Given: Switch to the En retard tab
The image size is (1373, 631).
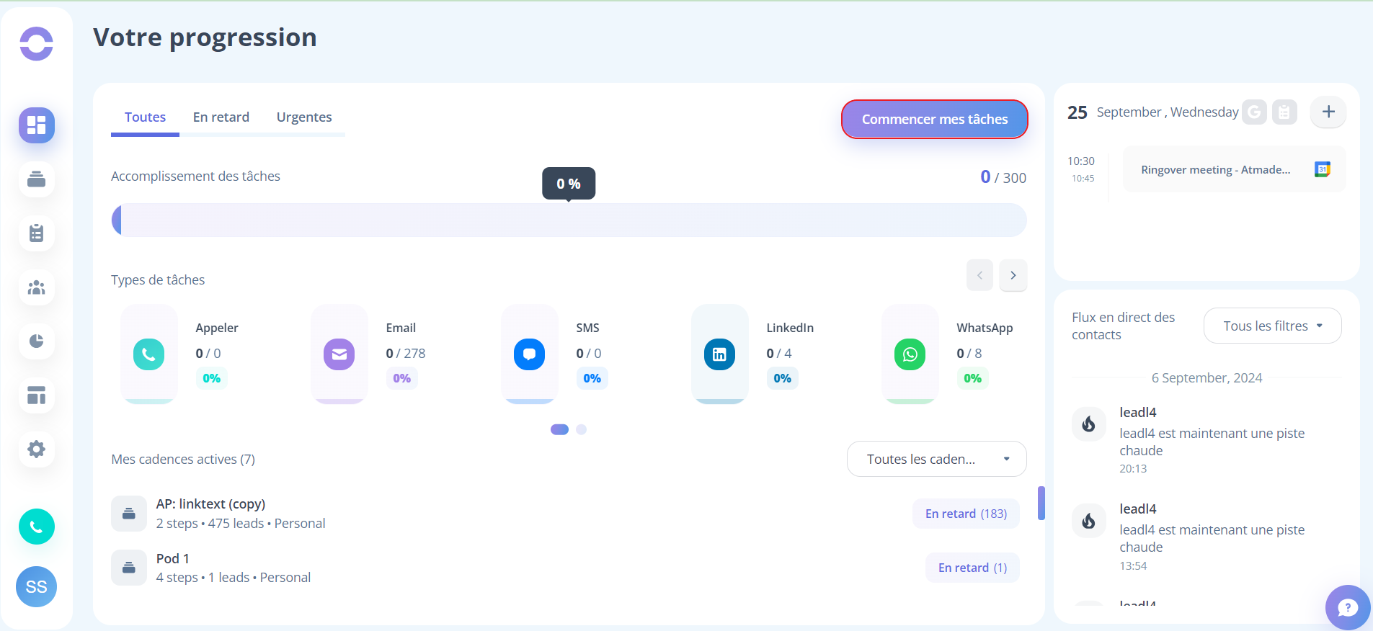Looking at the screenshot, I should pos(221,117).
